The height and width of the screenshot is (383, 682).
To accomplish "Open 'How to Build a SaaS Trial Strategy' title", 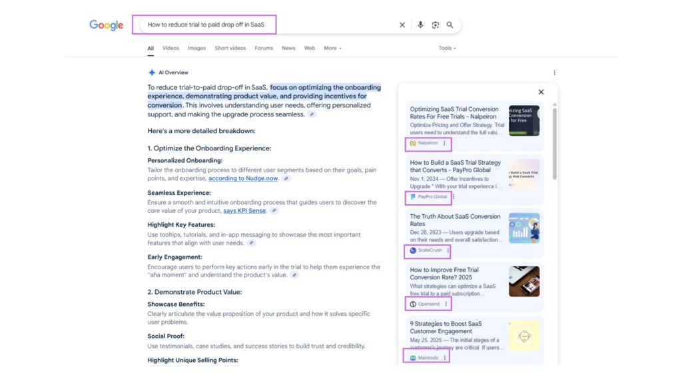I will 456,166.
